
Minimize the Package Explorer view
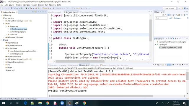coord(43,11)
